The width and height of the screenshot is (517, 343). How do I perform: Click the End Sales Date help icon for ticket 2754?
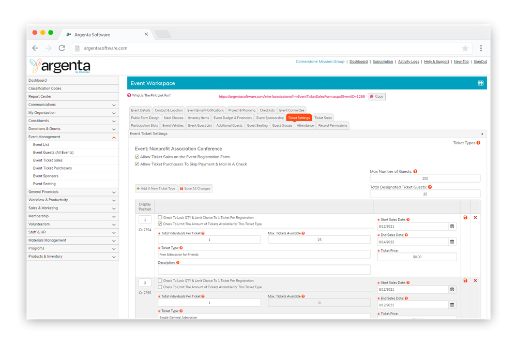[x=406, y=235]
